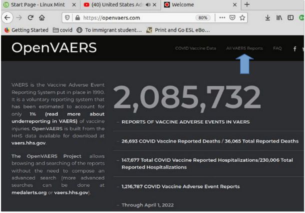Open Getting Started bookmark
The width and height of the screenshot is (305, 213).
[26, 30]
